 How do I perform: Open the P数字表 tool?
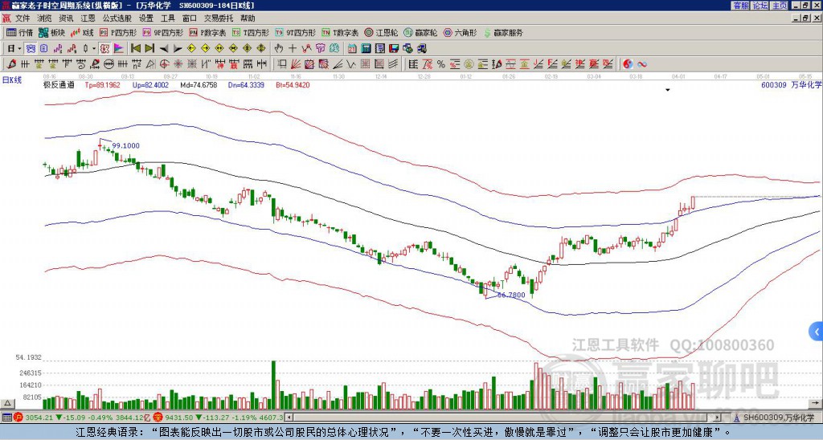coord(207,32)
